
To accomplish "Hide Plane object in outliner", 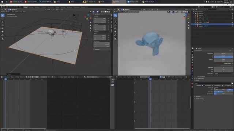I will (x=232, y=24).
